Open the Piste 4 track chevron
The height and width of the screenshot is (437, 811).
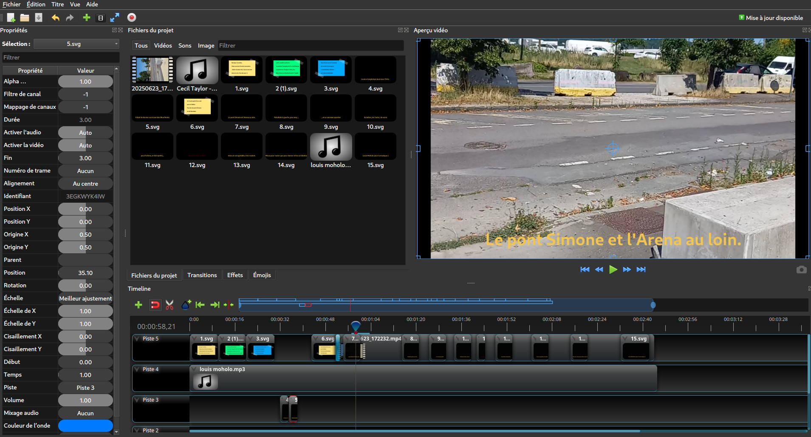point(137,369)
